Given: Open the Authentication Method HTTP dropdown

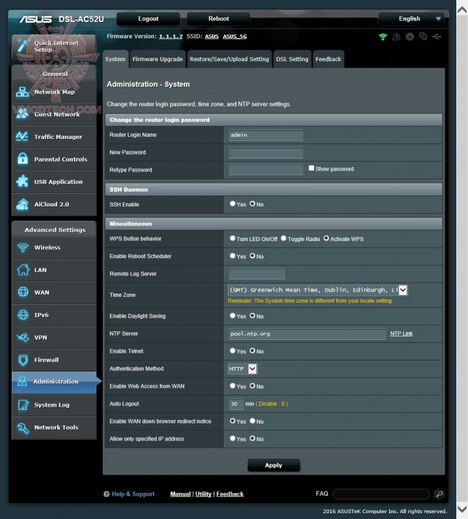Looking at the screenshot, I should [x=242, y=369].
